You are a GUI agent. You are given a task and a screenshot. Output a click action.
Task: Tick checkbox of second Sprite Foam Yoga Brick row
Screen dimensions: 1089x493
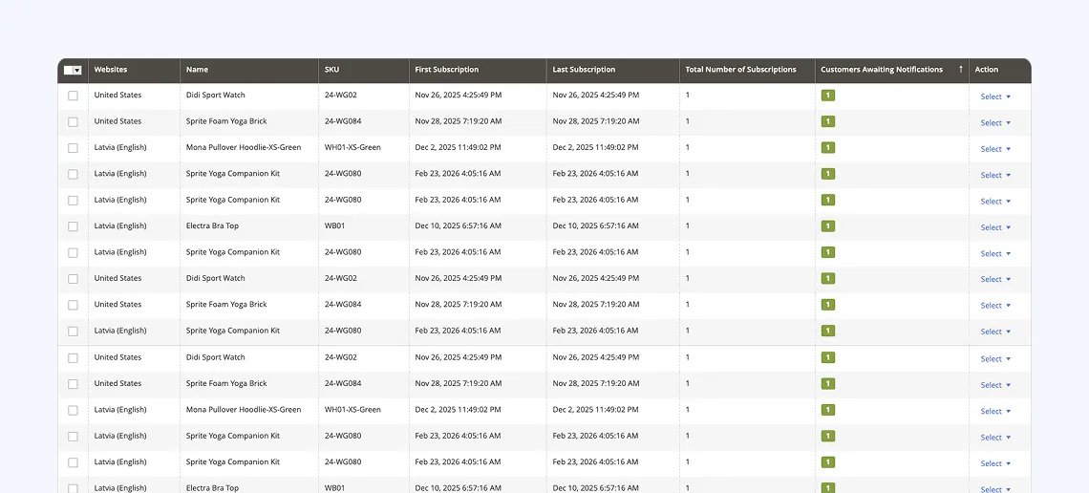(x=73, y=305)
